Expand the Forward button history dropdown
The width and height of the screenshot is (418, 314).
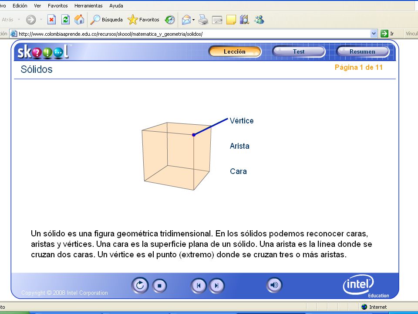tap(41, 20)
